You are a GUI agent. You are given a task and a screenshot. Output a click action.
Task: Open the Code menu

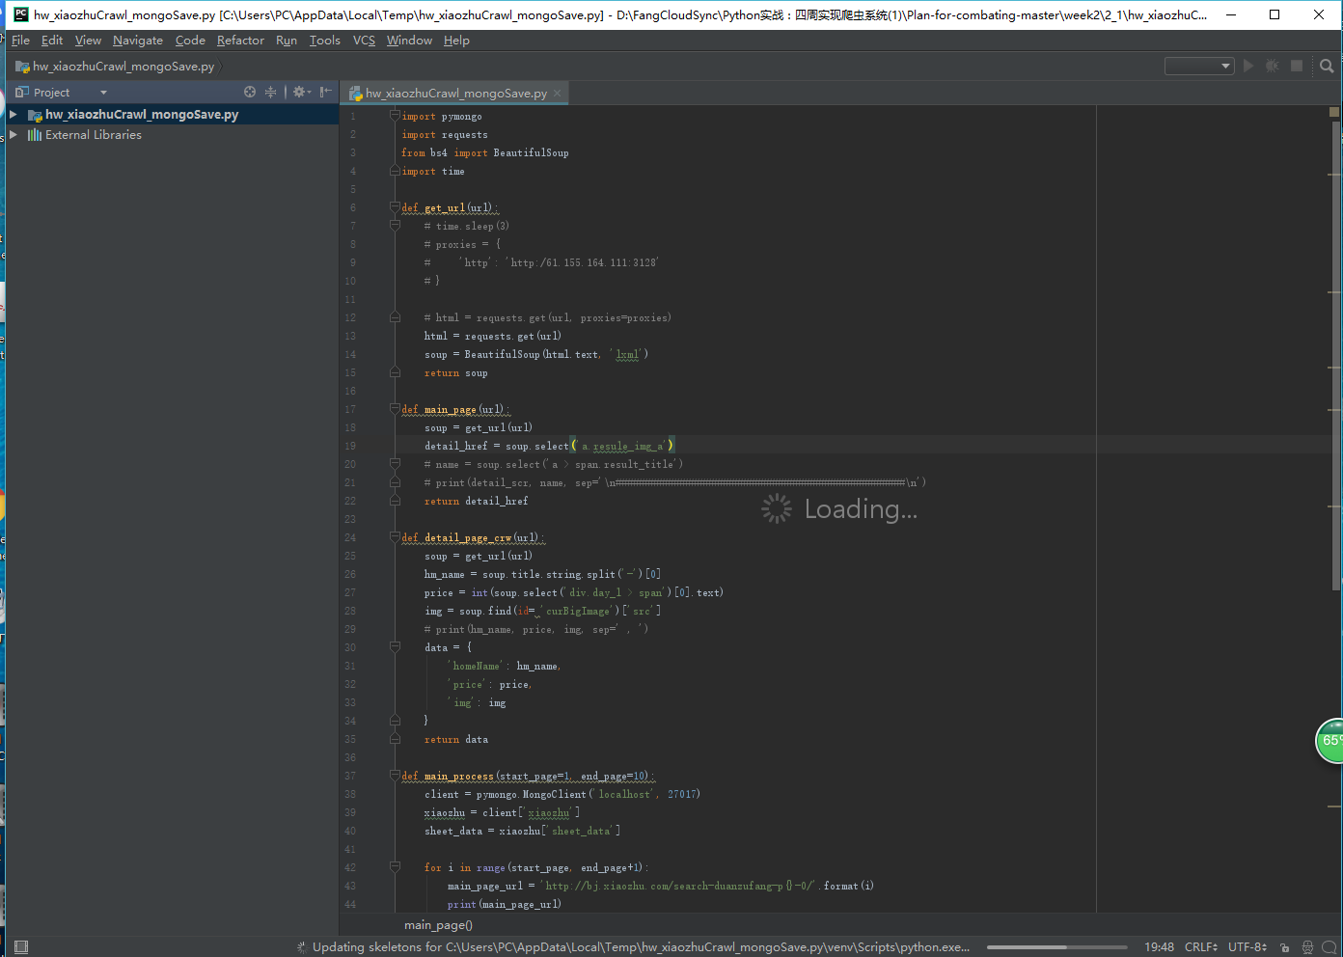point(190,41)
